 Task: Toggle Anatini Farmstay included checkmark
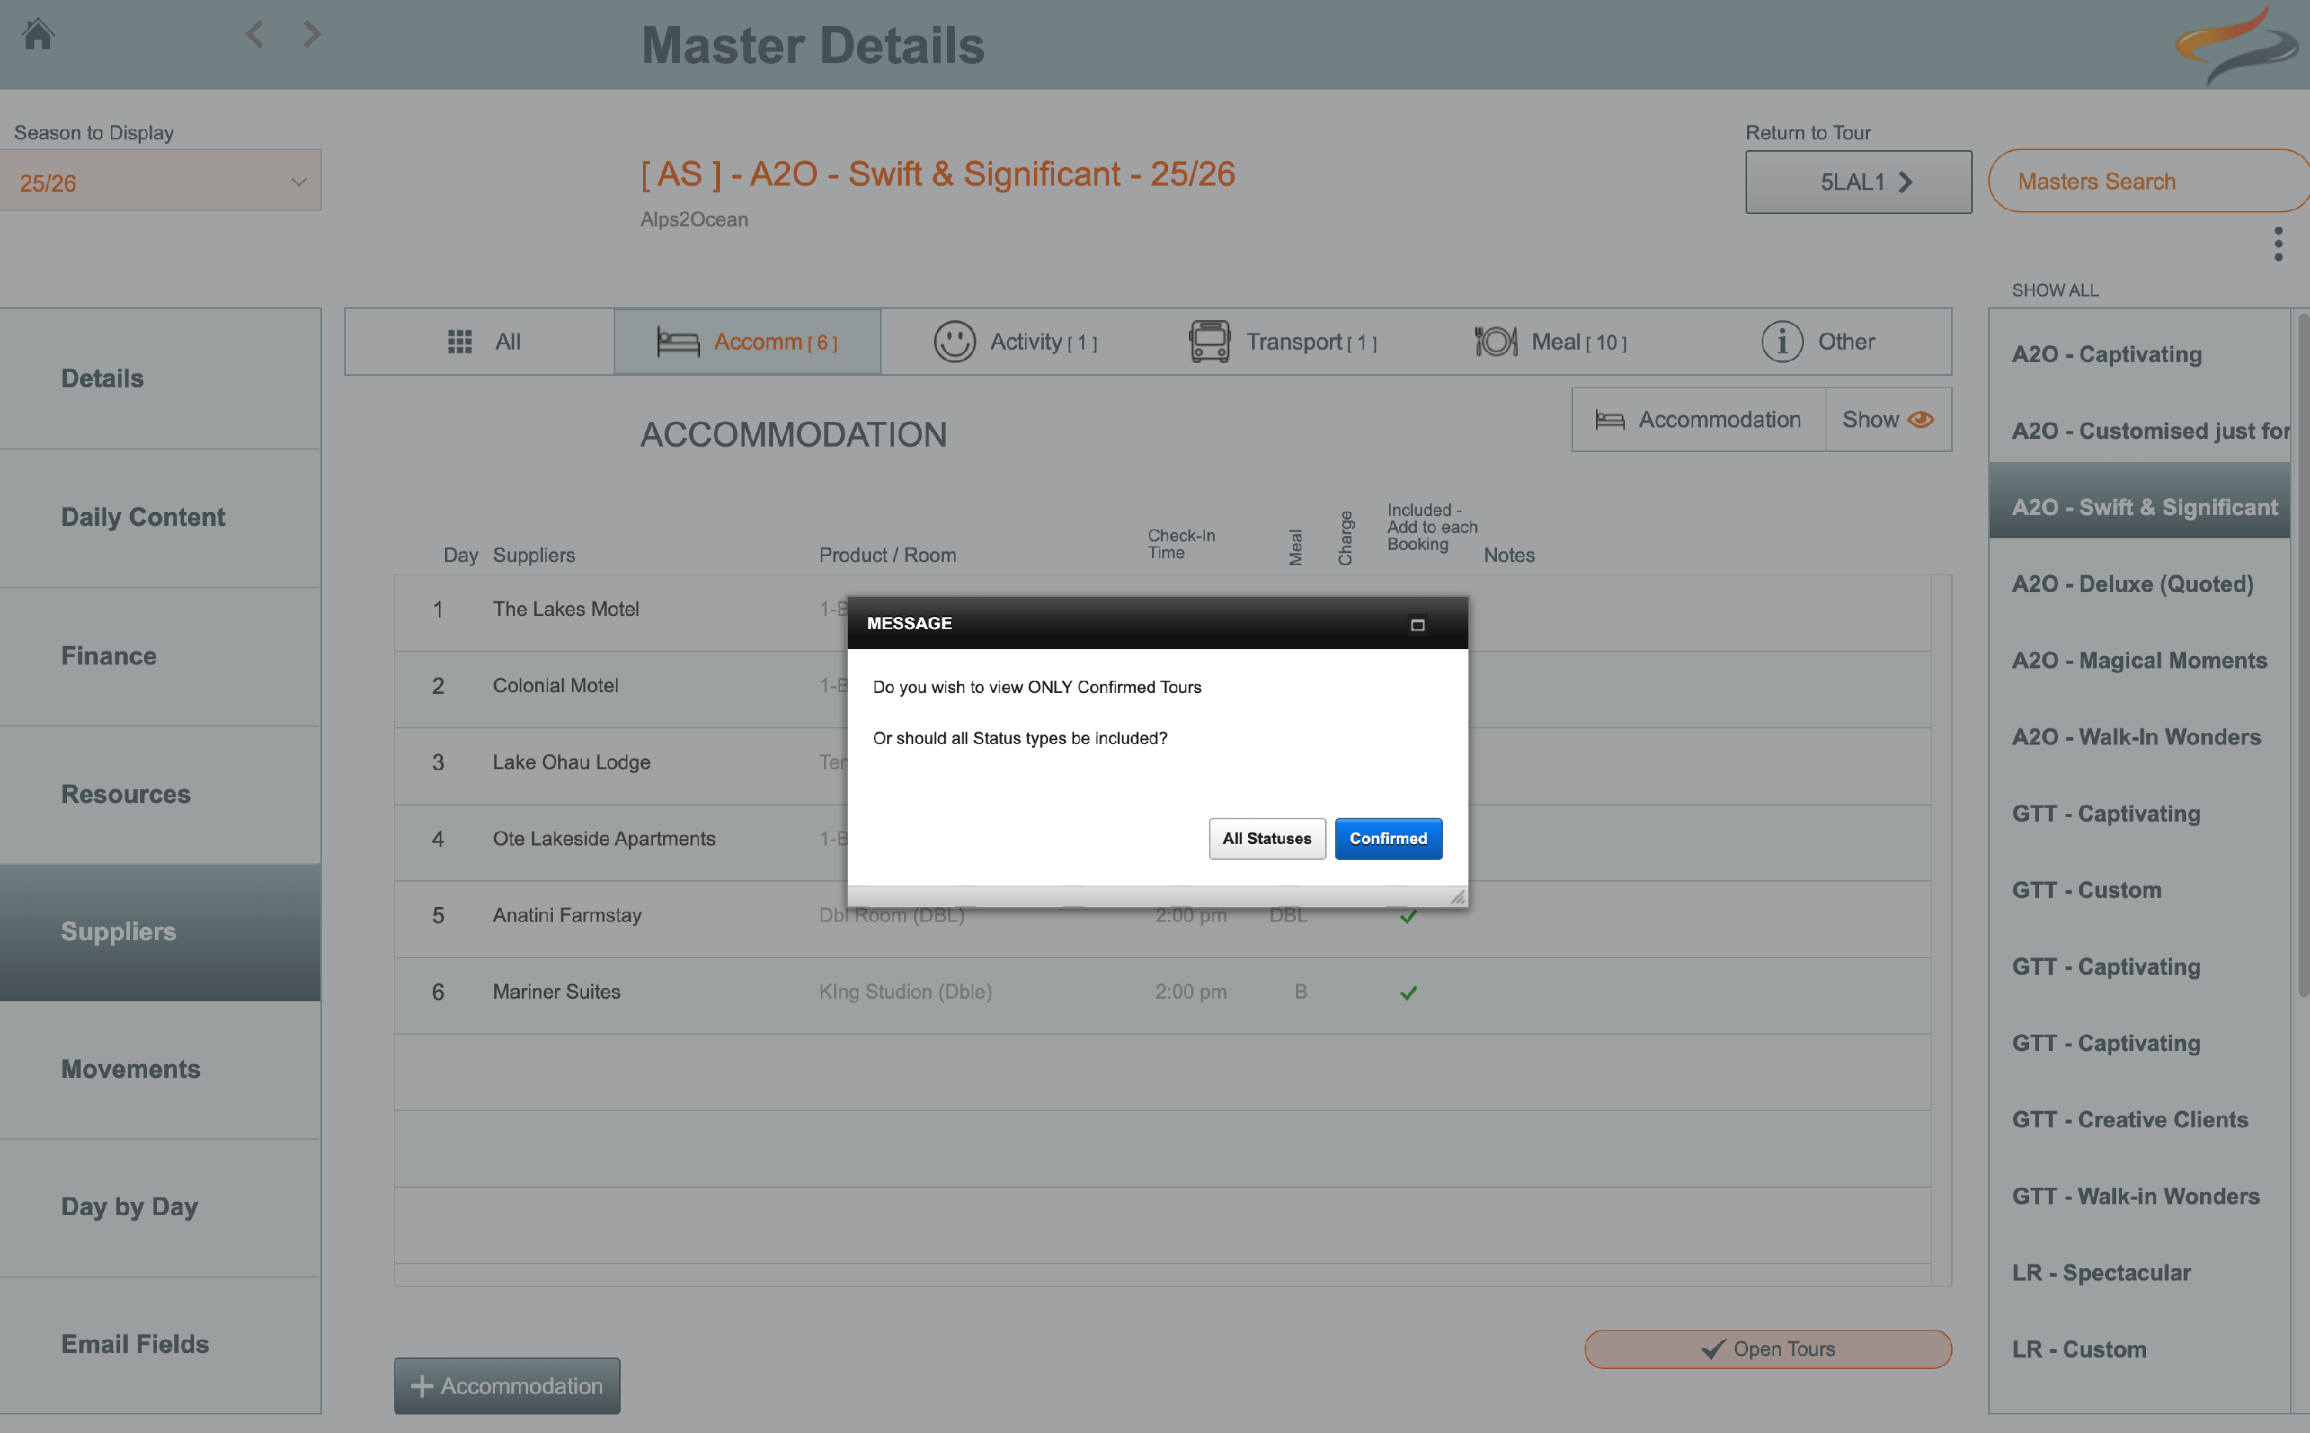[1408, 916]
